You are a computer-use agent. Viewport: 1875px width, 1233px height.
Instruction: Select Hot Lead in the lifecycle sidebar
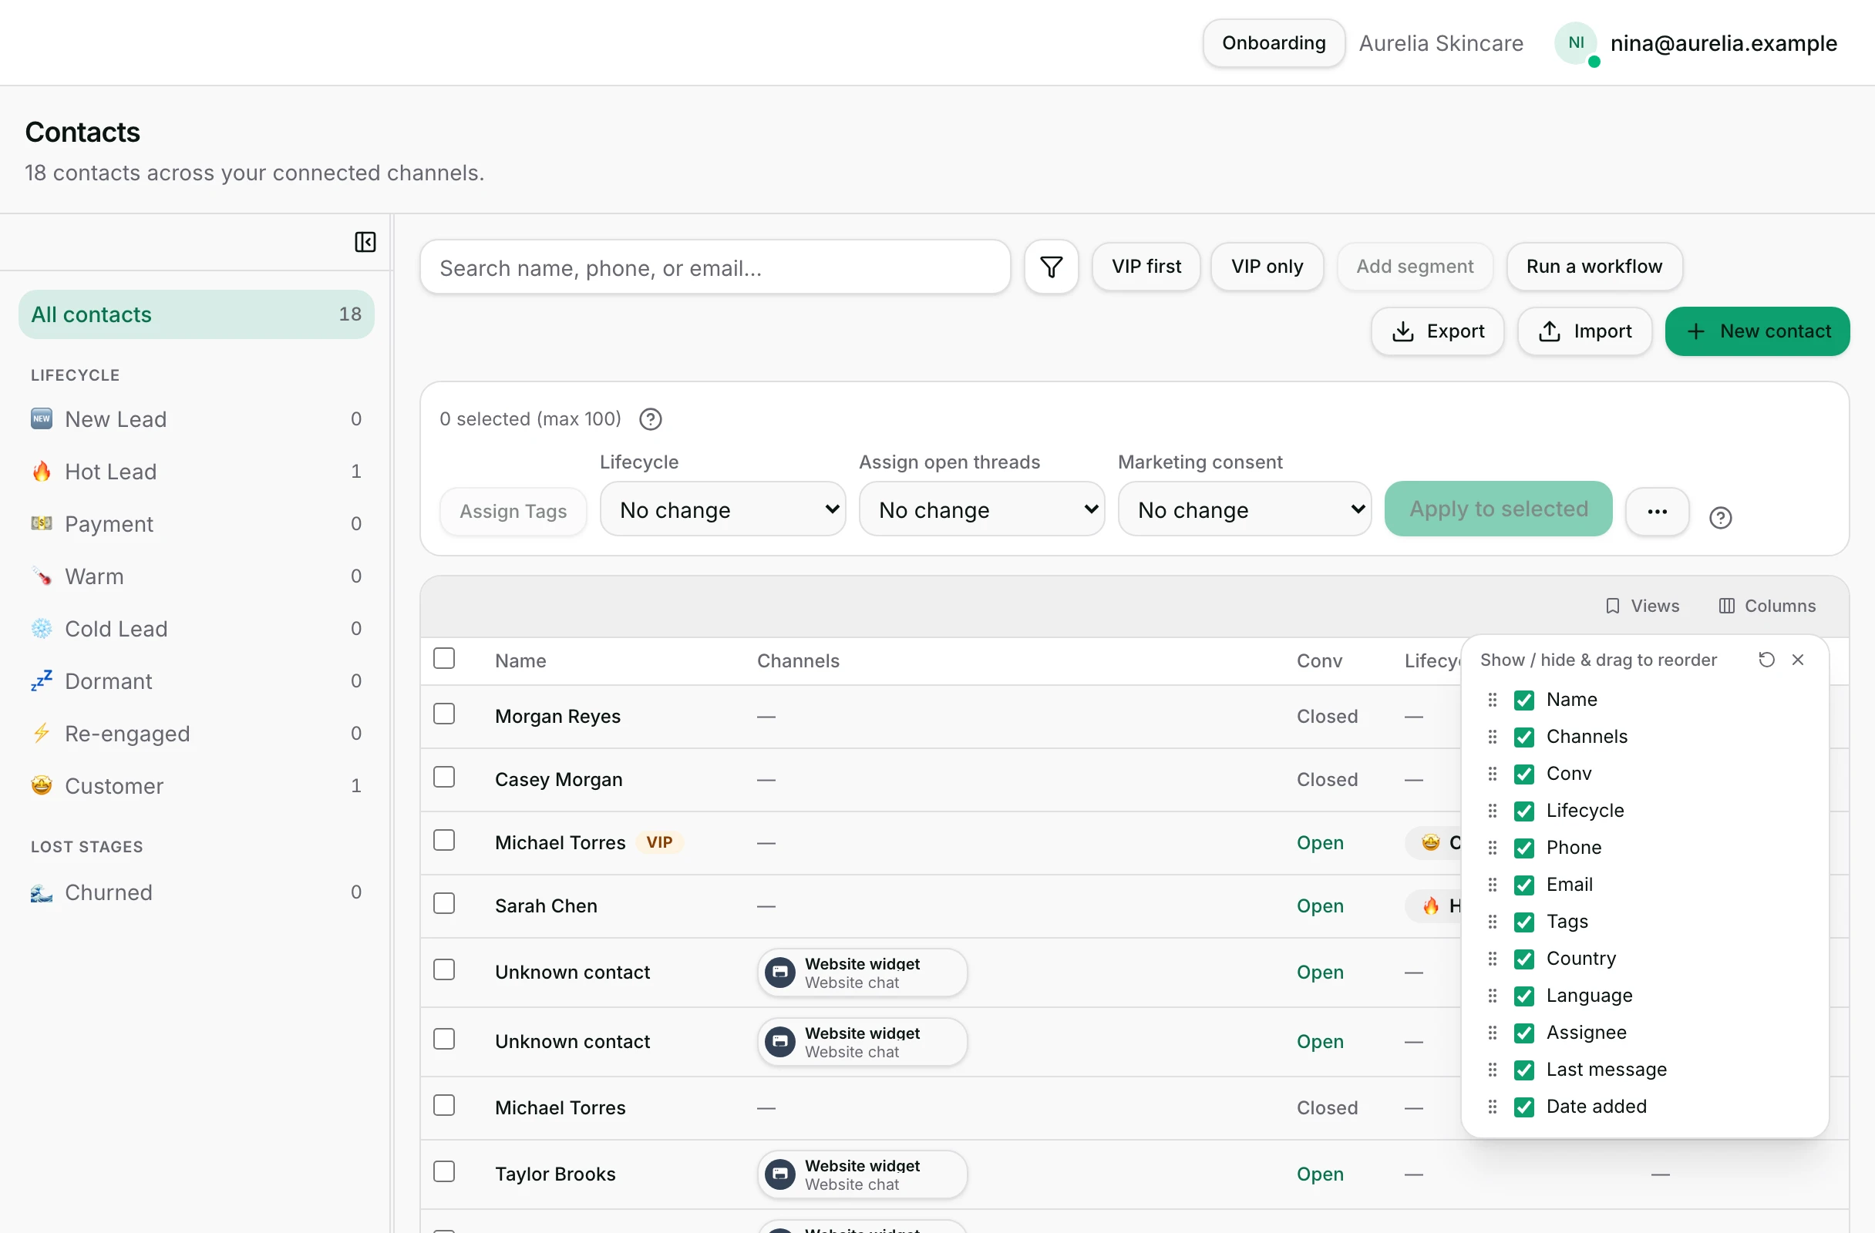point(196,472)
